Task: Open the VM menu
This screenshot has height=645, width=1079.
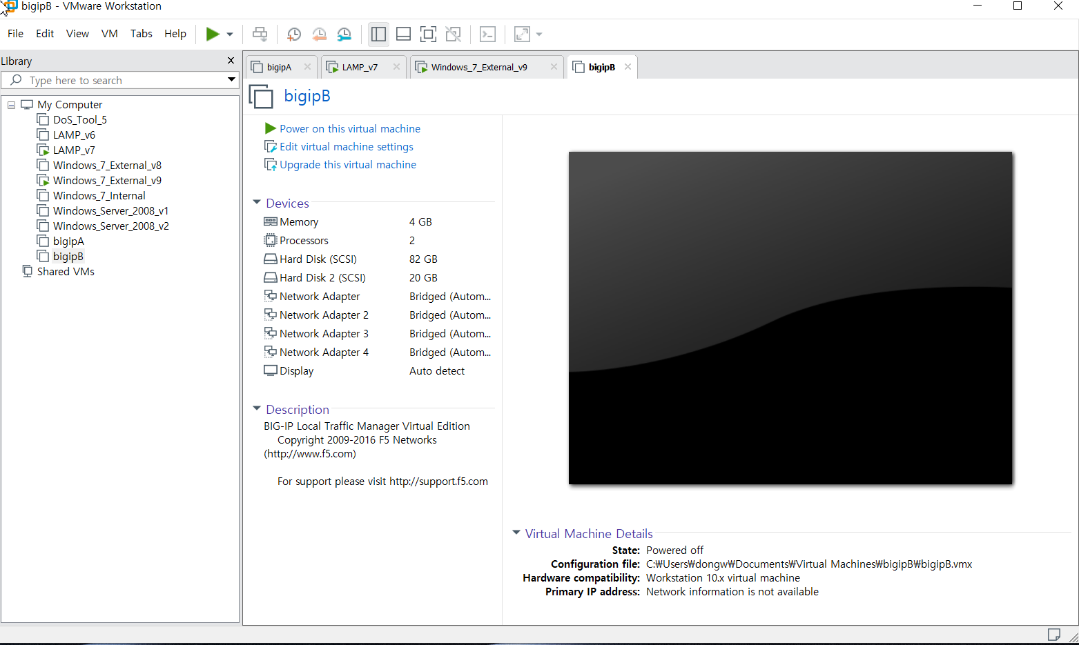Action: coord(110,33)
